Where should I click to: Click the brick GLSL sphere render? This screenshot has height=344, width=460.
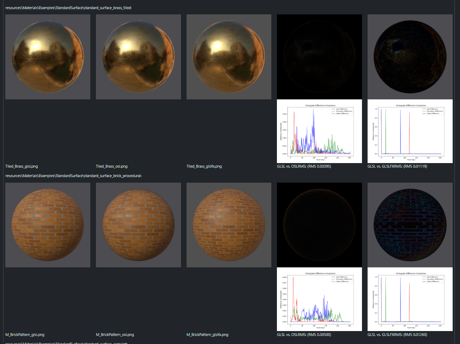coord(48,225)
